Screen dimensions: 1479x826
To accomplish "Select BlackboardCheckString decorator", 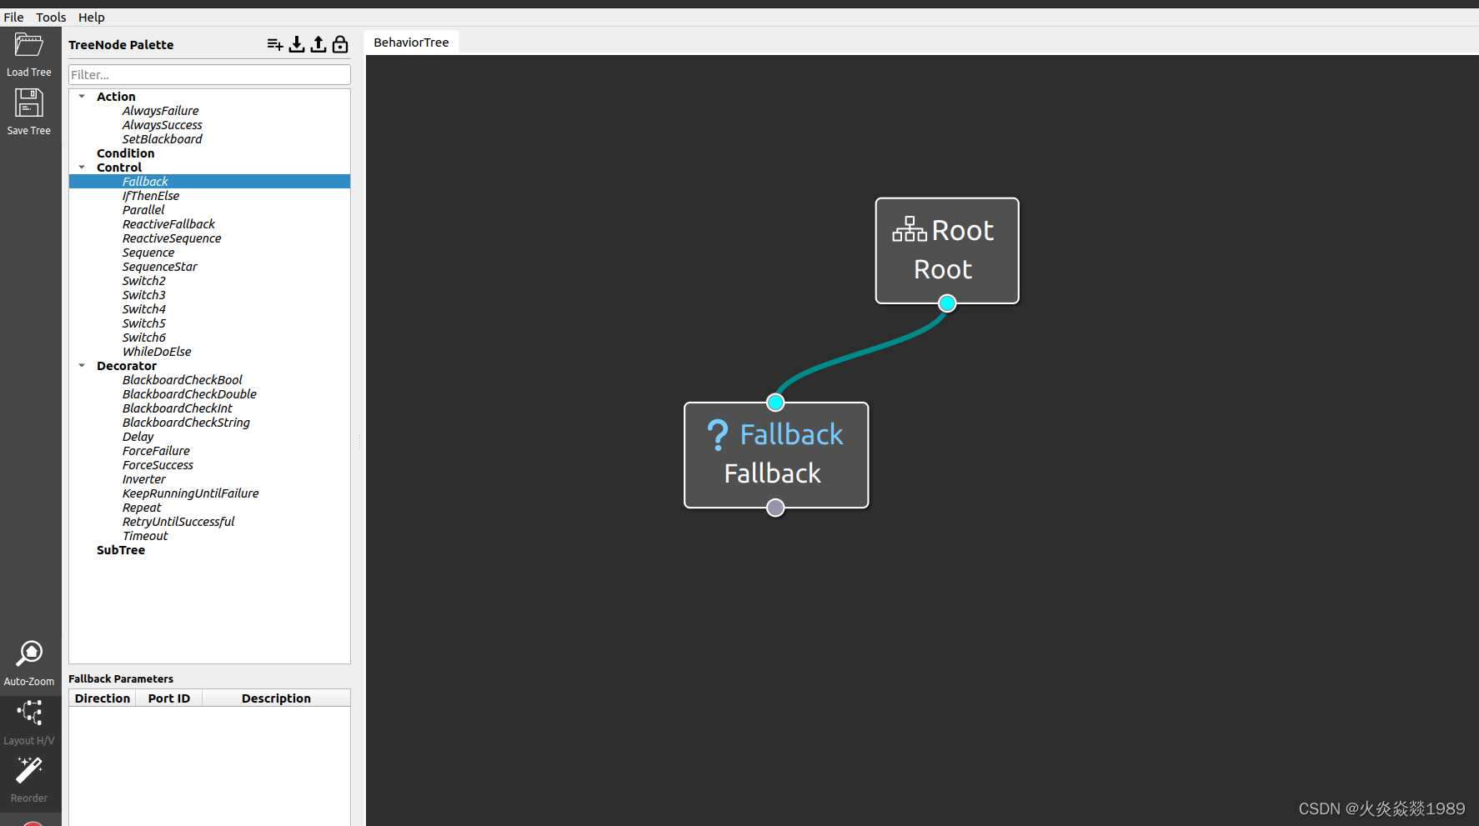I will click(186, 423).
